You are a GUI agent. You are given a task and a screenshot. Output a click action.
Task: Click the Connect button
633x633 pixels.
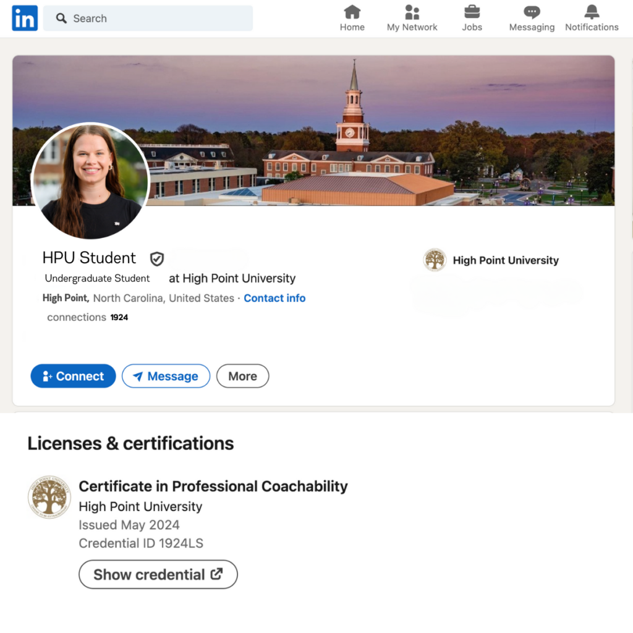[x=73, y=376]
